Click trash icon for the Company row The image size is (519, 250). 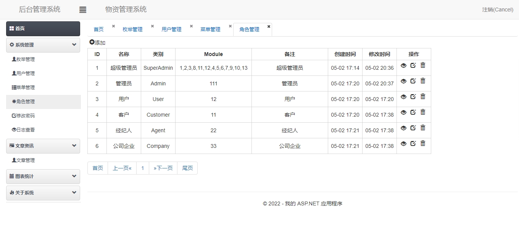423,144
